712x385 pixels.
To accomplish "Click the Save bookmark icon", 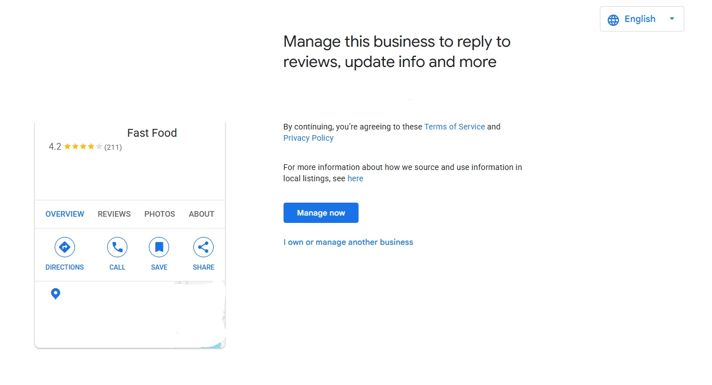I will pos(159,247).
